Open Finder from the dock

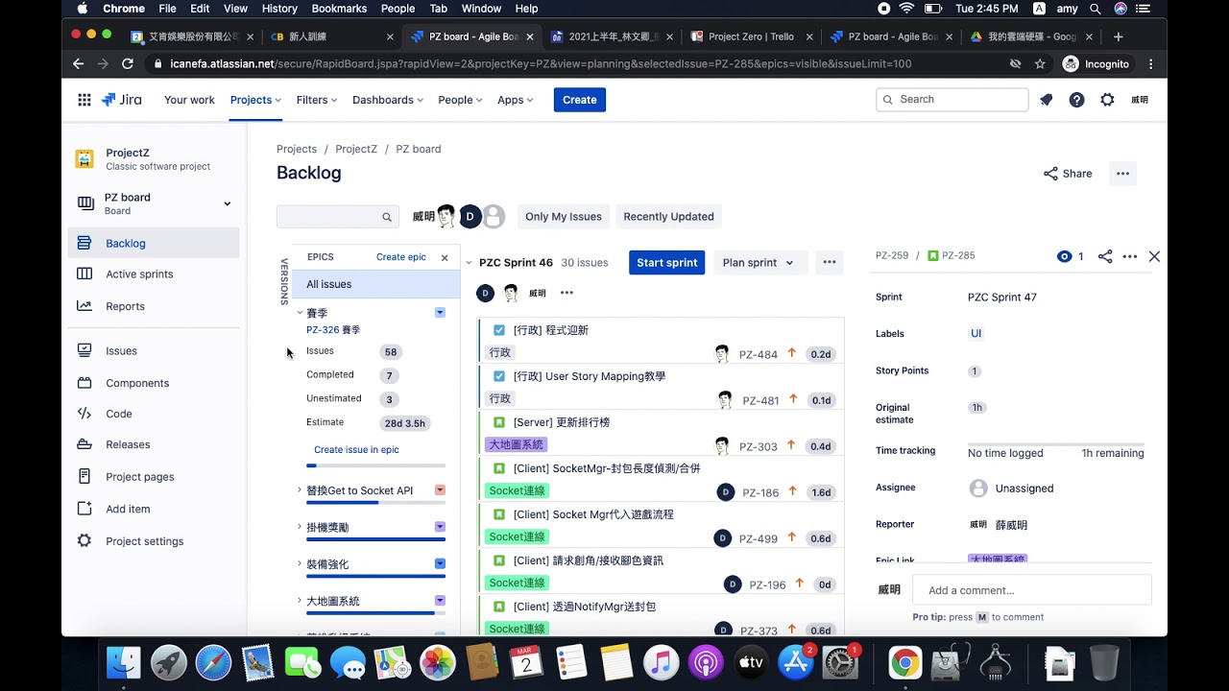123,662
